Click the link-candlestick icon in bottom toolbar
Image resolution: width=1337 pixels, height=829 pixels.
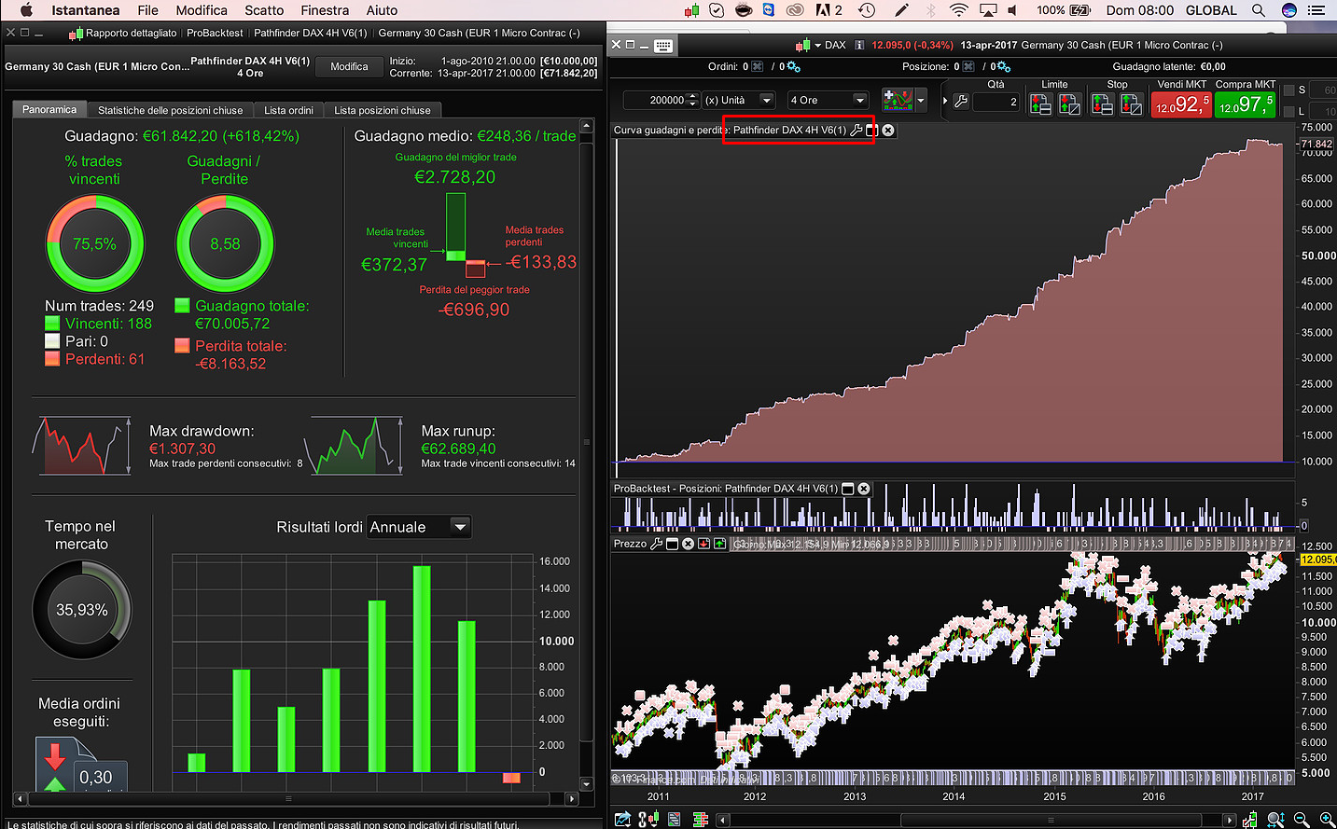(x=648, y=820)
